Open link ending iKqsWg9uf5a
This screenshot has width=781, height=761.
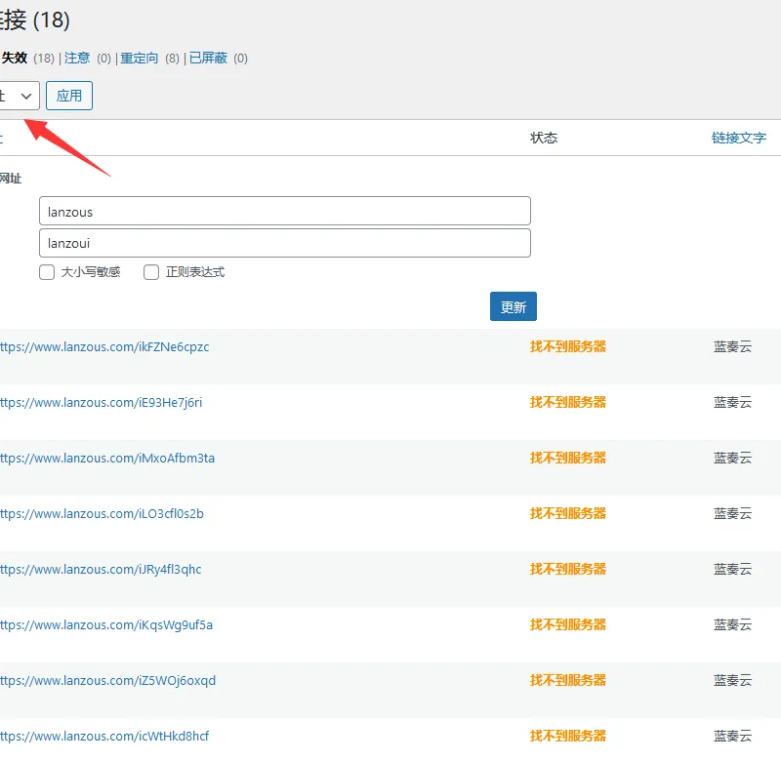click(106, 625)
